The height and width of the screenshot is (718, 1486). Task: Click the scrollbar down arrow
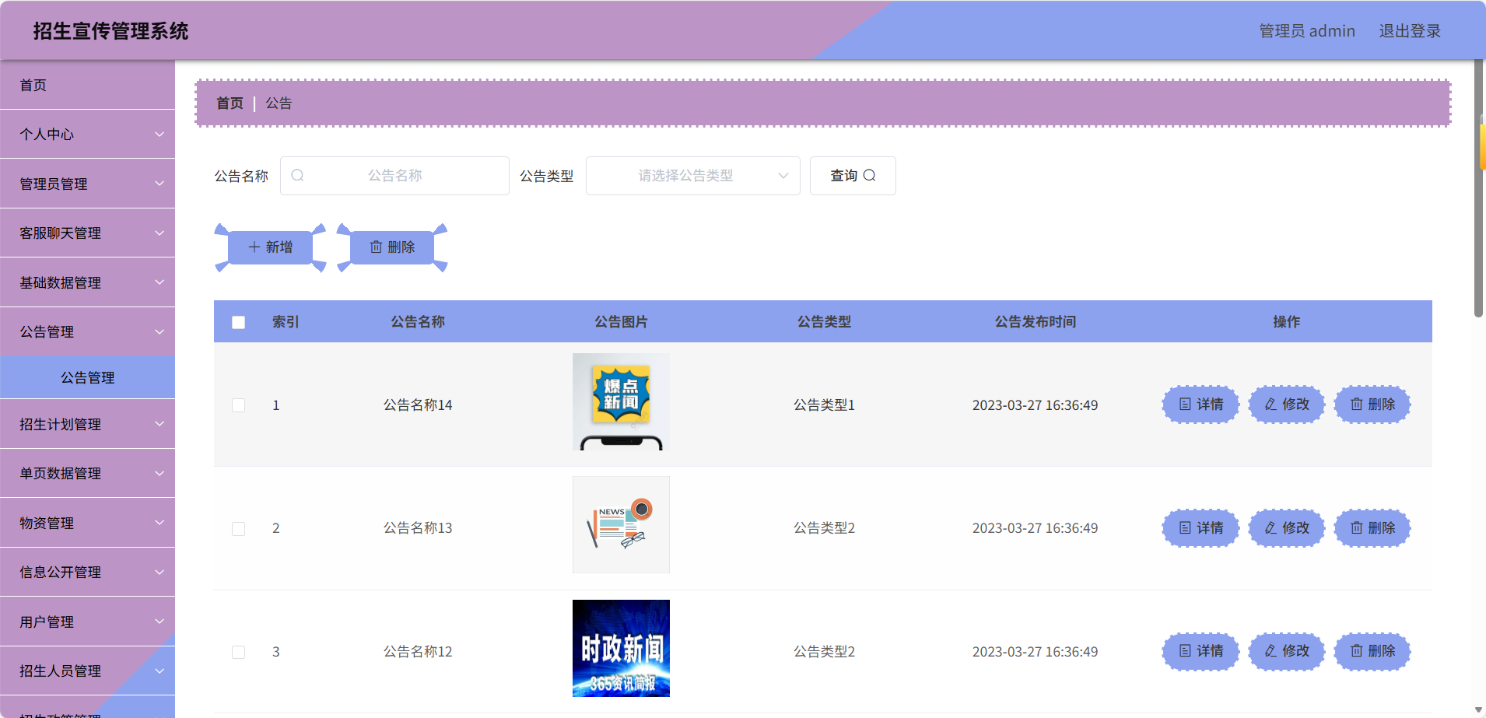pos(1478,711)
